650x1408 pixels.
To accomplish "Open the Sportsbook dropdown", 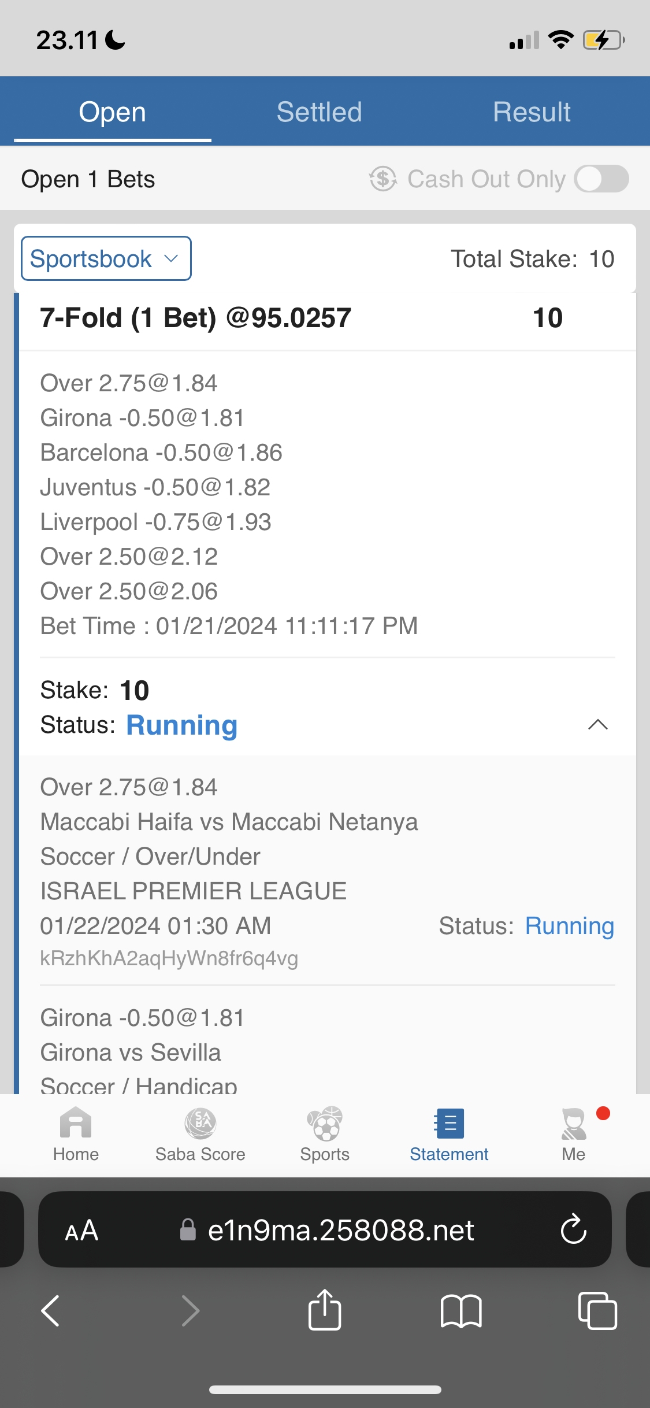I will coord(106,258).
